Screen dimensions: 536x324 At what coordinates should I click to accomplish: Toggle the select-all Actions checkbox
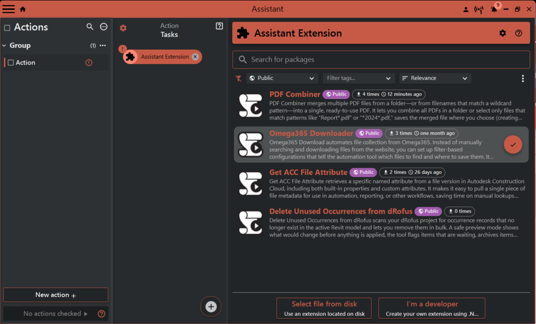(7, 28)
